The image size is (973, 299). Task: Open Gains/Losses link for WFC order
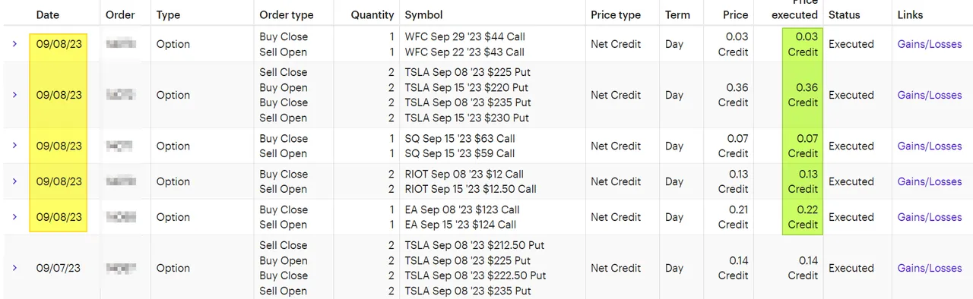[x=929, y=44]
